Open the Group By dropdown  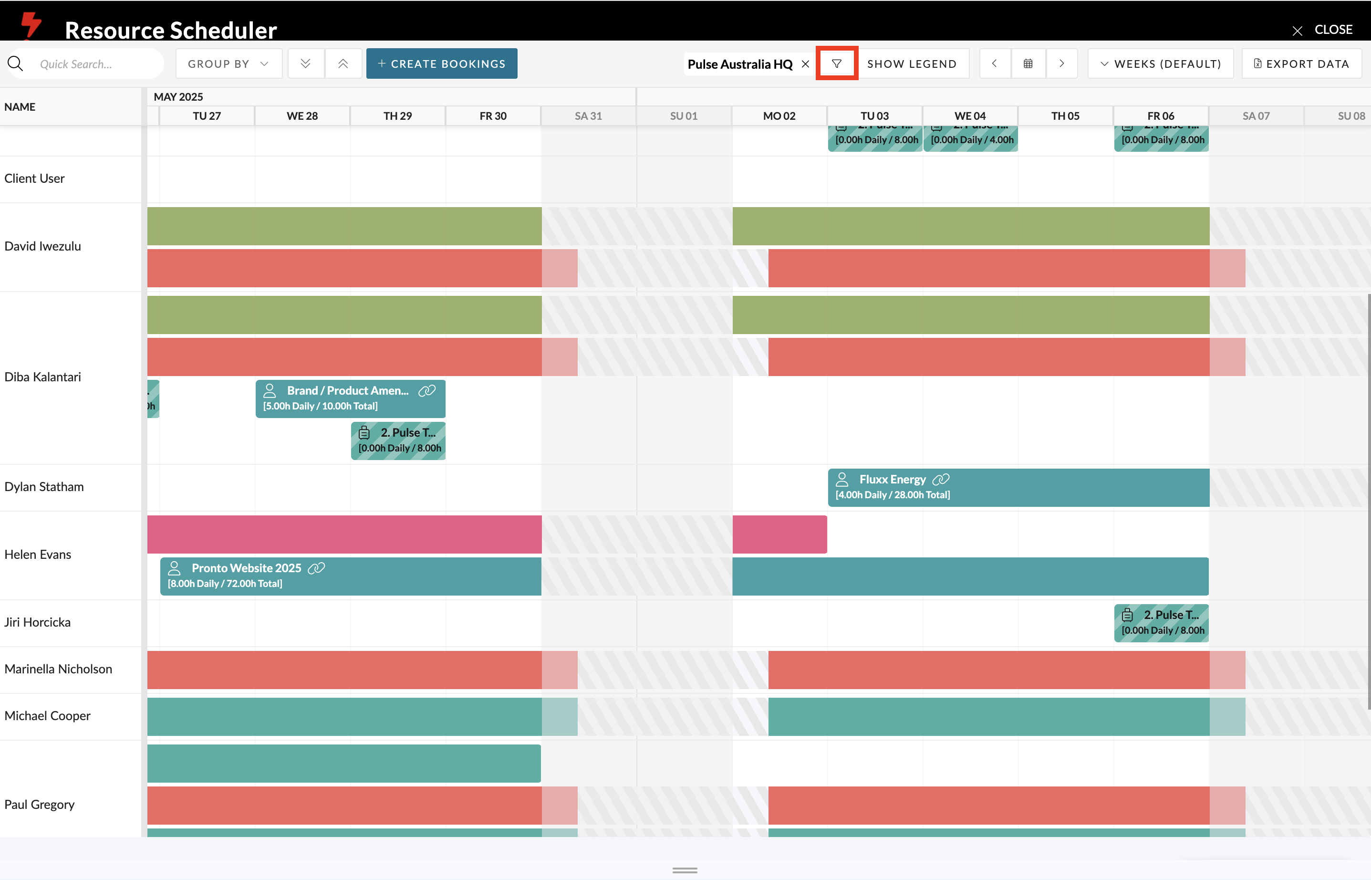pyautogui.click(x=228, y=63)
